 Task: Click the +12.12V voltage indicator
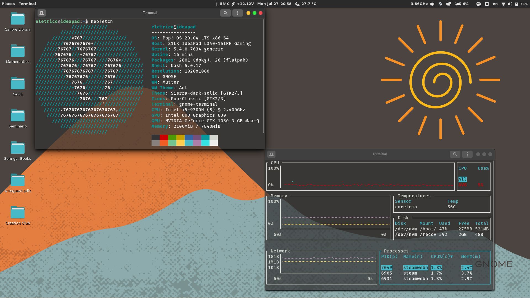coord(243,4)
